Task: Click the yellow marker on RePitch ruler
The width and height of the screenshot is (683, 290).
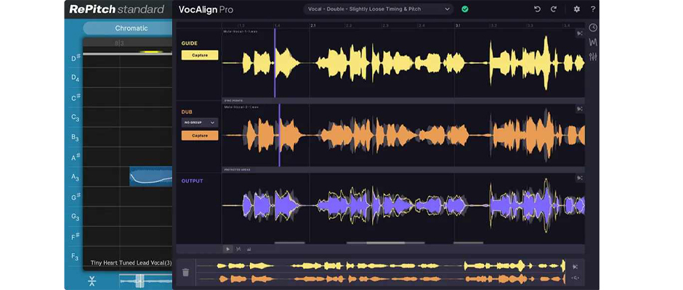Action: pos(151,52)
